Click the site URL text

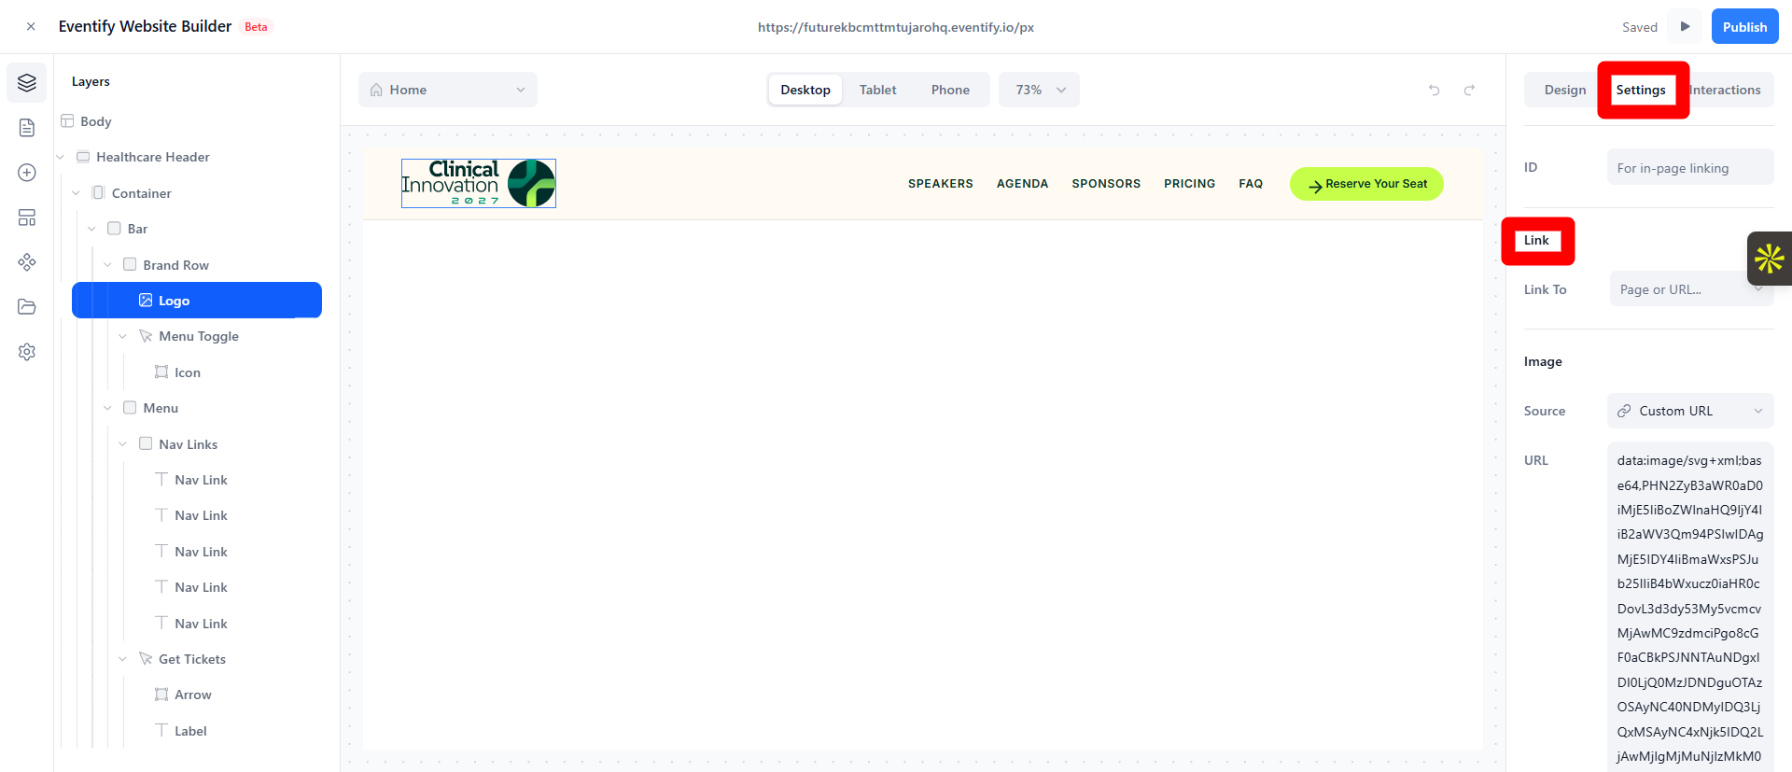click(x=896, y=27)
